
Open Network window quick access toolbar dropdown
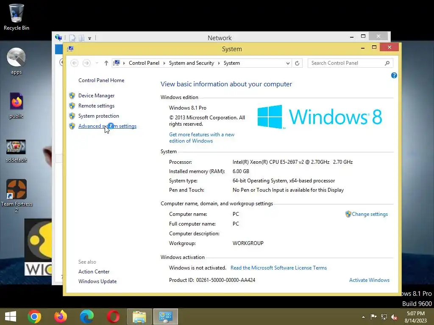(x=90, y=38)
